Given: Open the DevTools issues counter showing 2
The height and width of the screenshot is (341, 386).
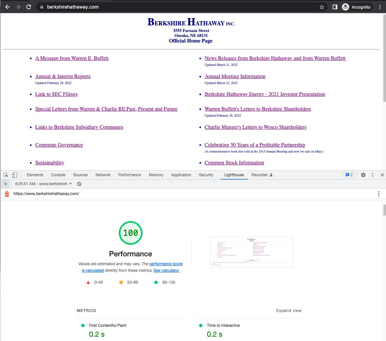Looking at the screenshot, I should pyautogui.click(x=349, y=175).
